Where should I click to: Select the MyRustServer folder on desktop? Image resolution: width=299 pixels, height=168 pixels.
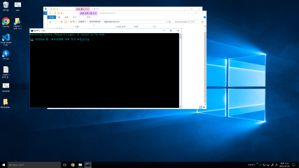coord(6,102)
